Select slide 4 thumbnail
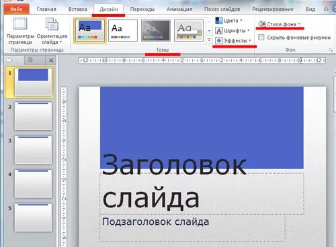This screenshot has width=336, height=247. pos(33,184)
